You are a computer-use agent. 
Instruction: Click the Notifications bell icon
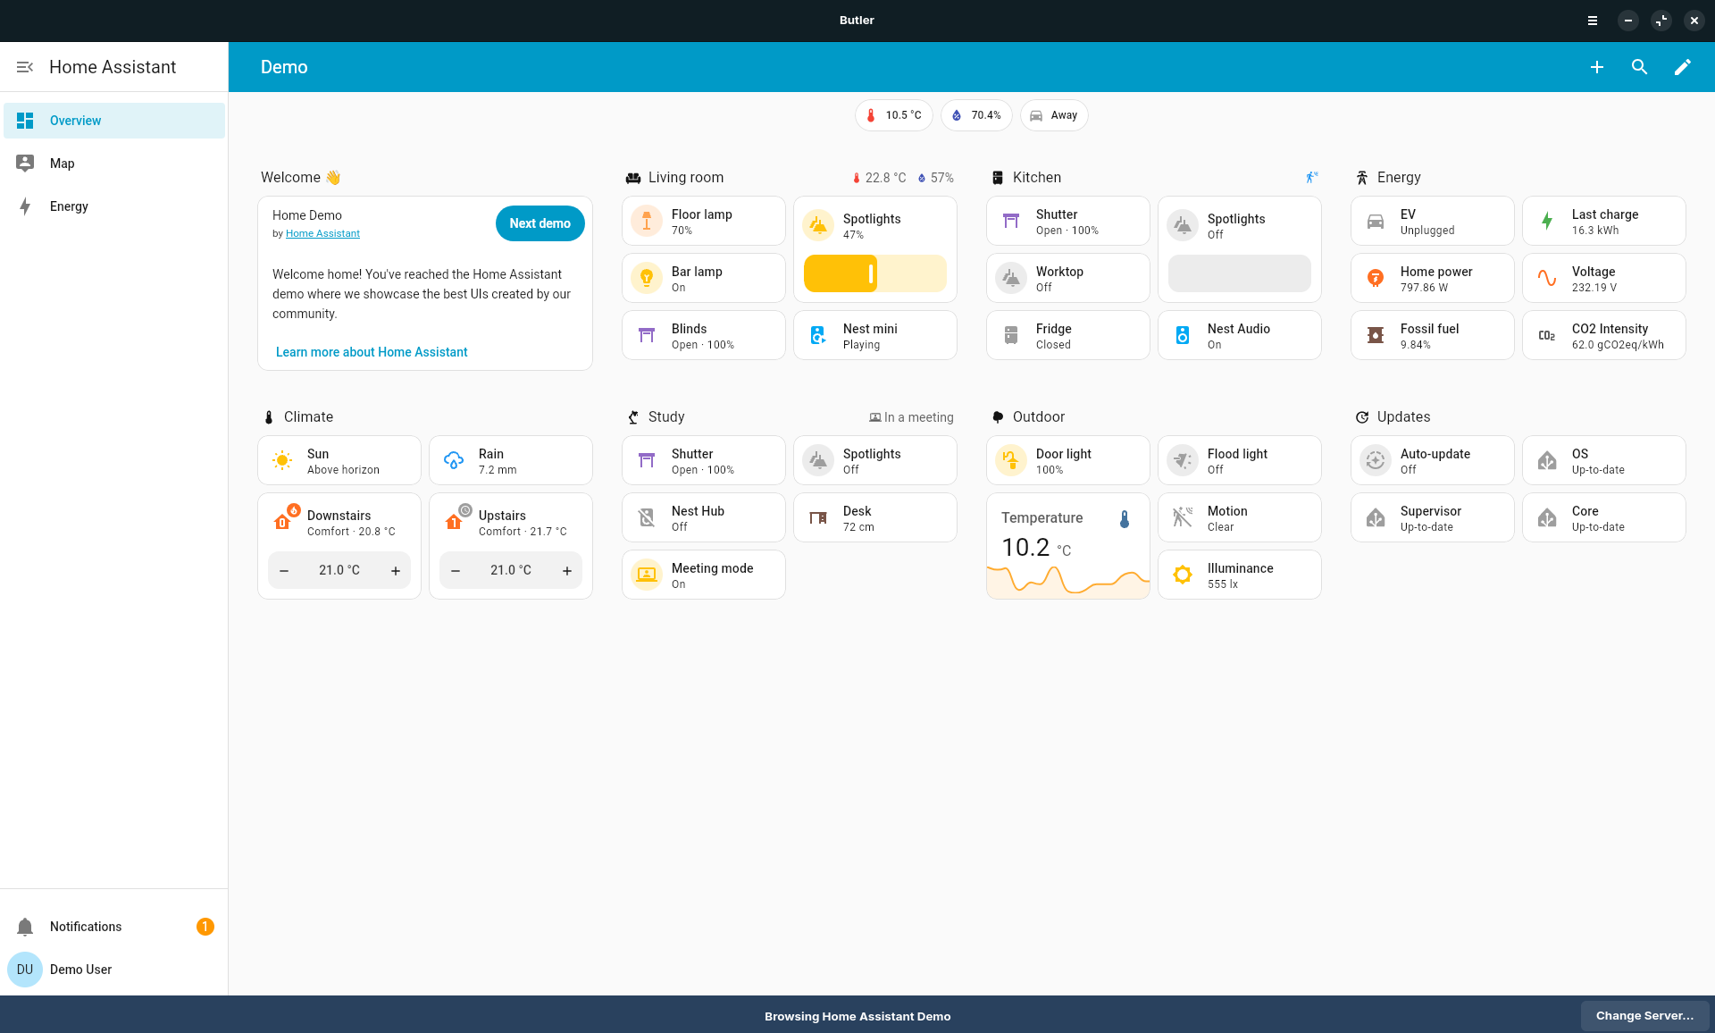[25, 927]
